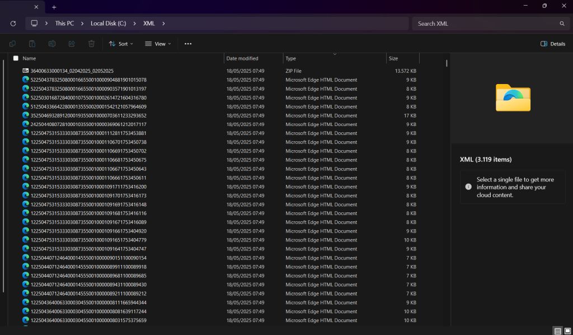The height and width of the screenshot is (335, 573).
Task: Go to This PC in the breadcrumb
Action: [x=64, y=24]
